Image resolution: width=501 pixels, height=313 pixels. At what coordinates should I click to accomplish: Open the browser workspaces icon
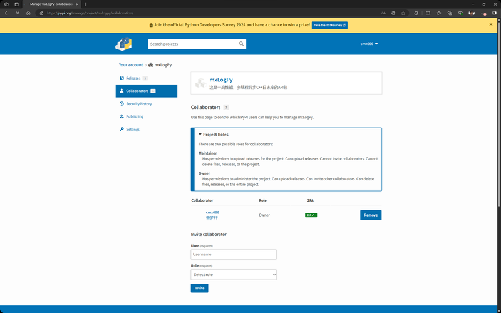pyautogui.click(x=6, y=4)
